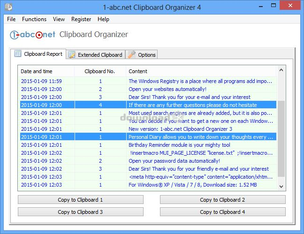Select row 'For Windows® XP / Vista / 7 / 8'
The width and height of the screenshot is (304, 234).
click(148, 185)
